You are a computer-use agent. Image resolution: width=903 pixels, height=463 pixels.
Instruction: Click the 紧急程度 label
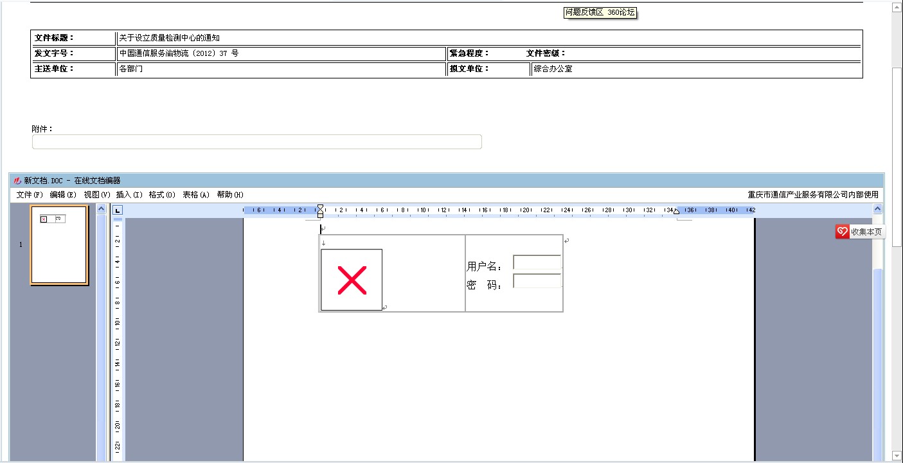pyautogui.click(x=469, y=53)
